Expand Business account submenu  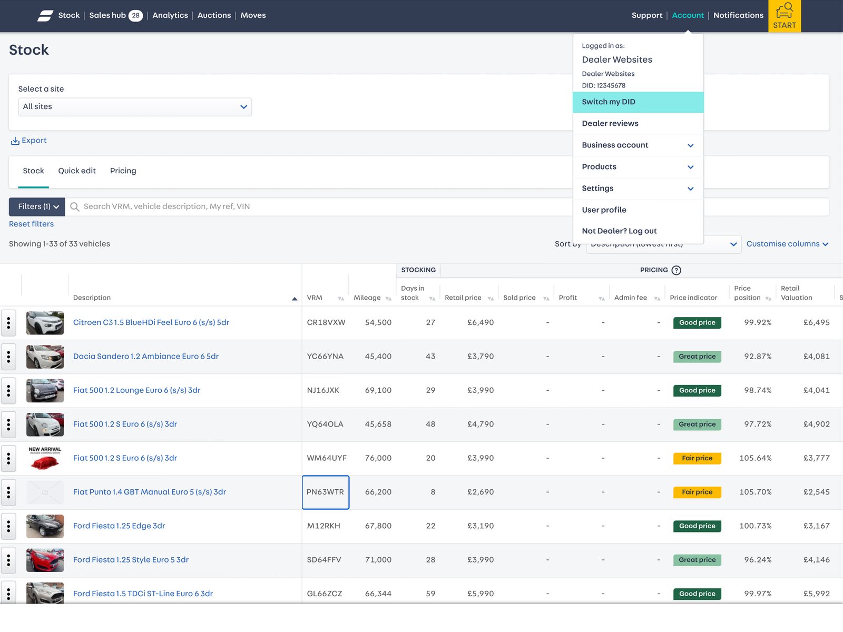coord(690,145)
